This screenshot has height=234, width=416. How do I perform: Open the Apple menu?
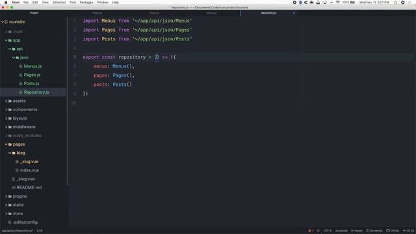tap(6, 3)
